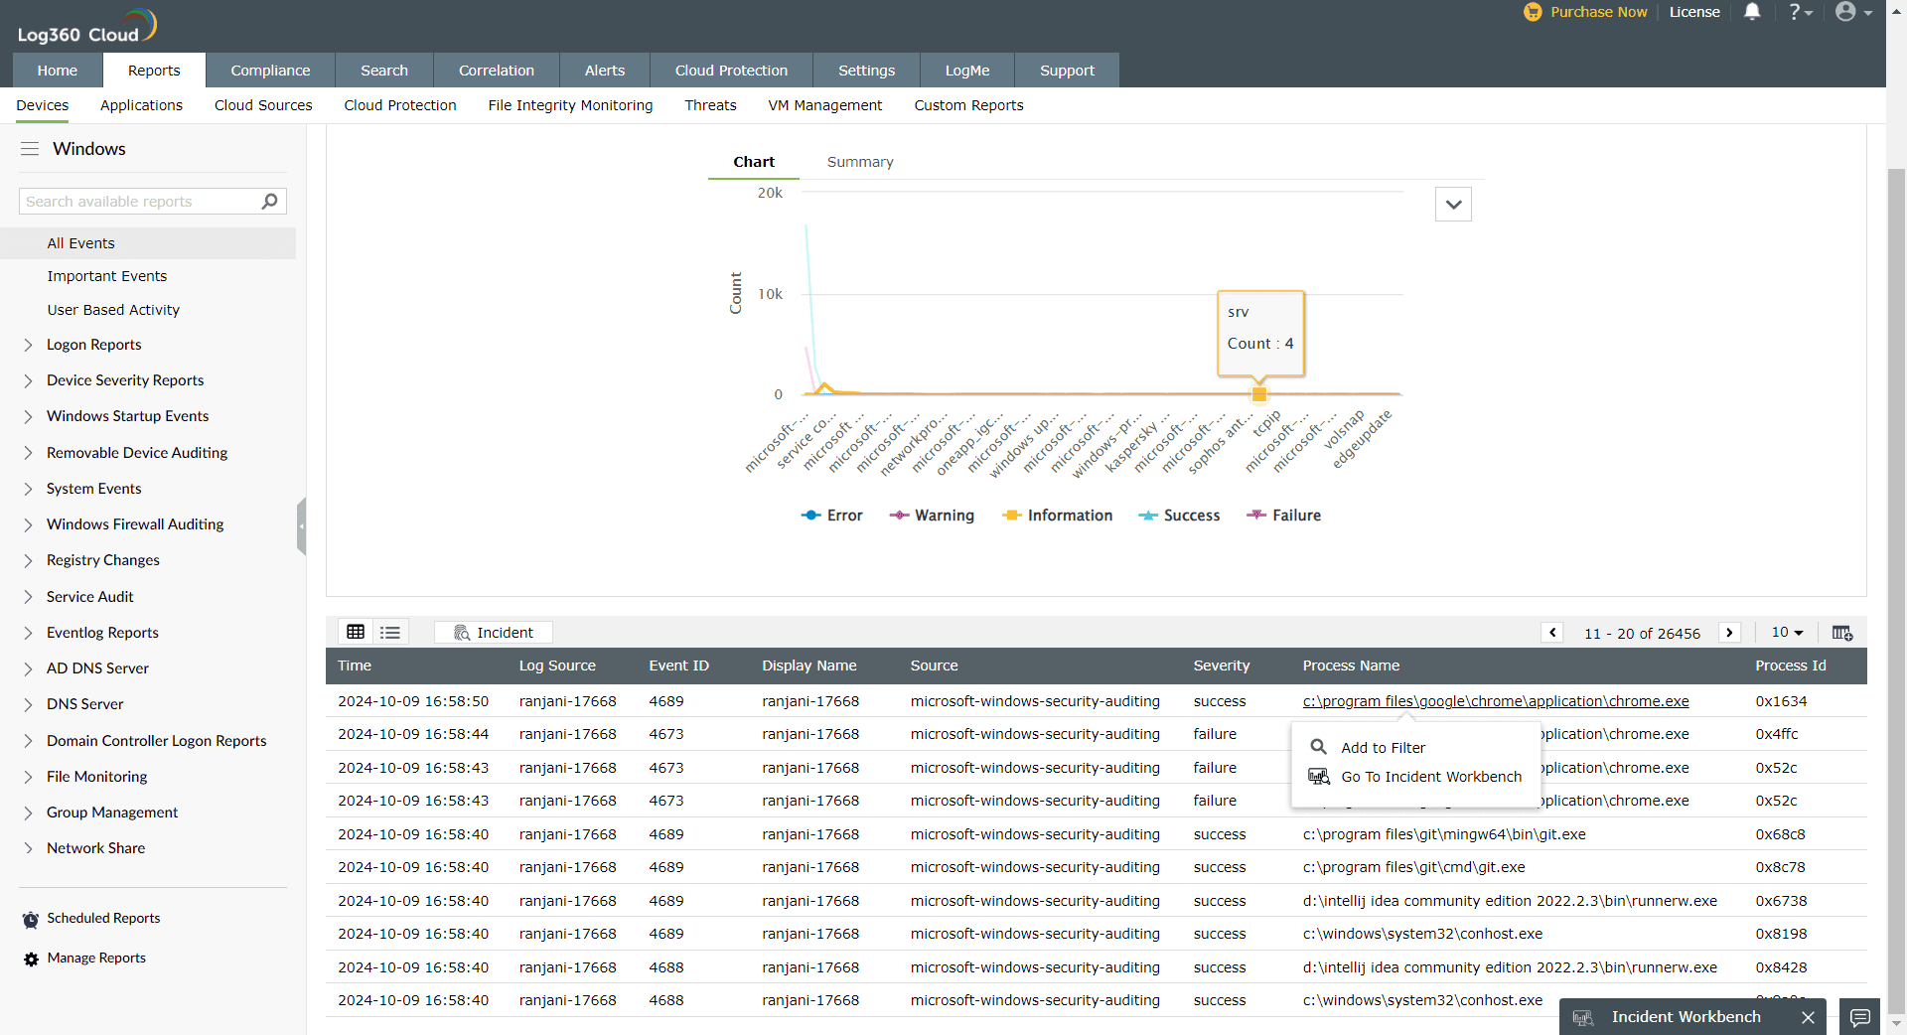The height and width of the screenshot is (1035, 1907).
Task: Click the Incident button
Action: [x=494, y=633]
